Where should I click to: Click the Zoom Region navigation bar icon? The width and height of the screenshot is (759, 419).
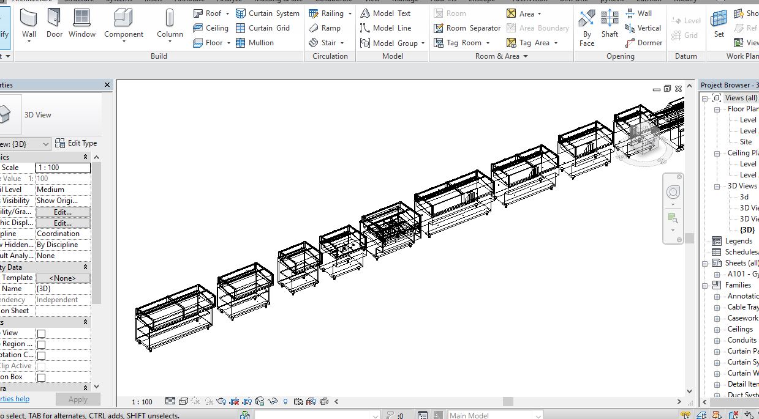(673, 218)
